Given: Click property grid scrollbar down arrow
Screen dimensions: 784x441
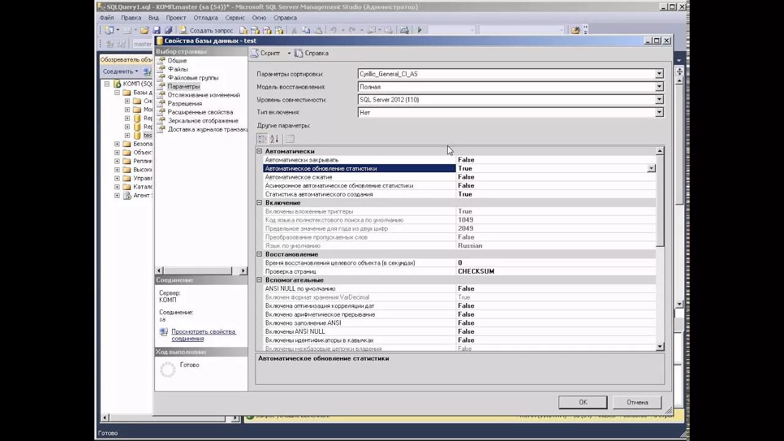Looking at the screenshot, I should (660, 347).
